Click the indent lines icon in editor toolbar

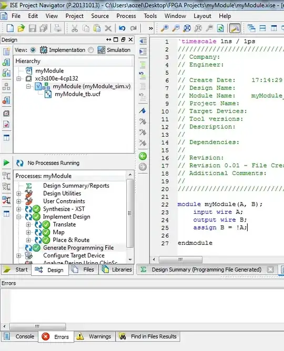point(143,51)
